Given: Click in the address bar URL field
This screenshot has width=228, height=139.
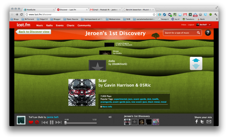Looking at the screenshot, I should (89, 15).
